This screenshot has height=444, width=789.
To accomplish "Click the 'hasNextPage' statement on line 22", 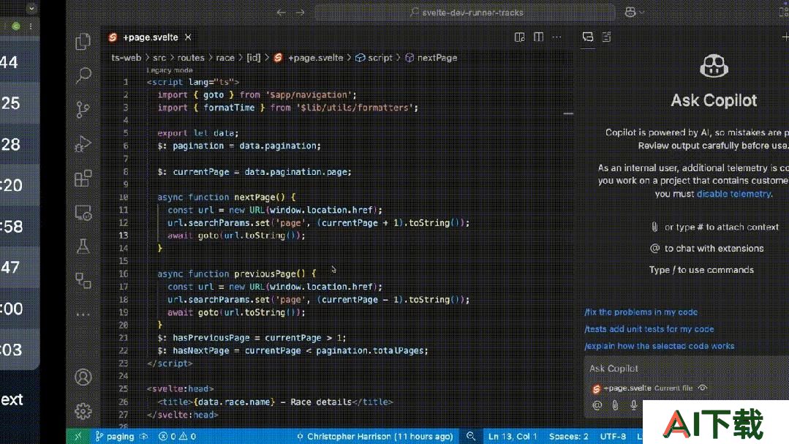I will tap(292, 350).
